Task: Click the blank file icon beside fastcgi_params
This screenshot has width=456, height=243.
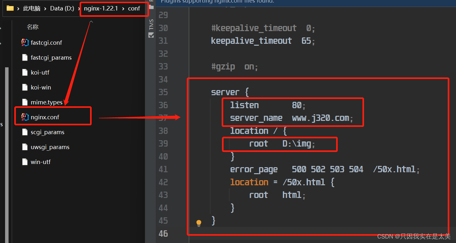Action: click(25, 57)
